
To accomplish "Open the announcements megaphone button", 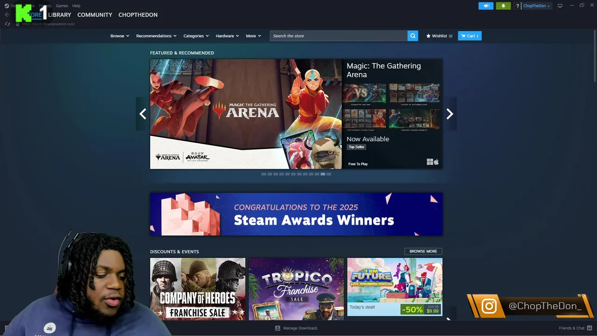I will point(486,6).
